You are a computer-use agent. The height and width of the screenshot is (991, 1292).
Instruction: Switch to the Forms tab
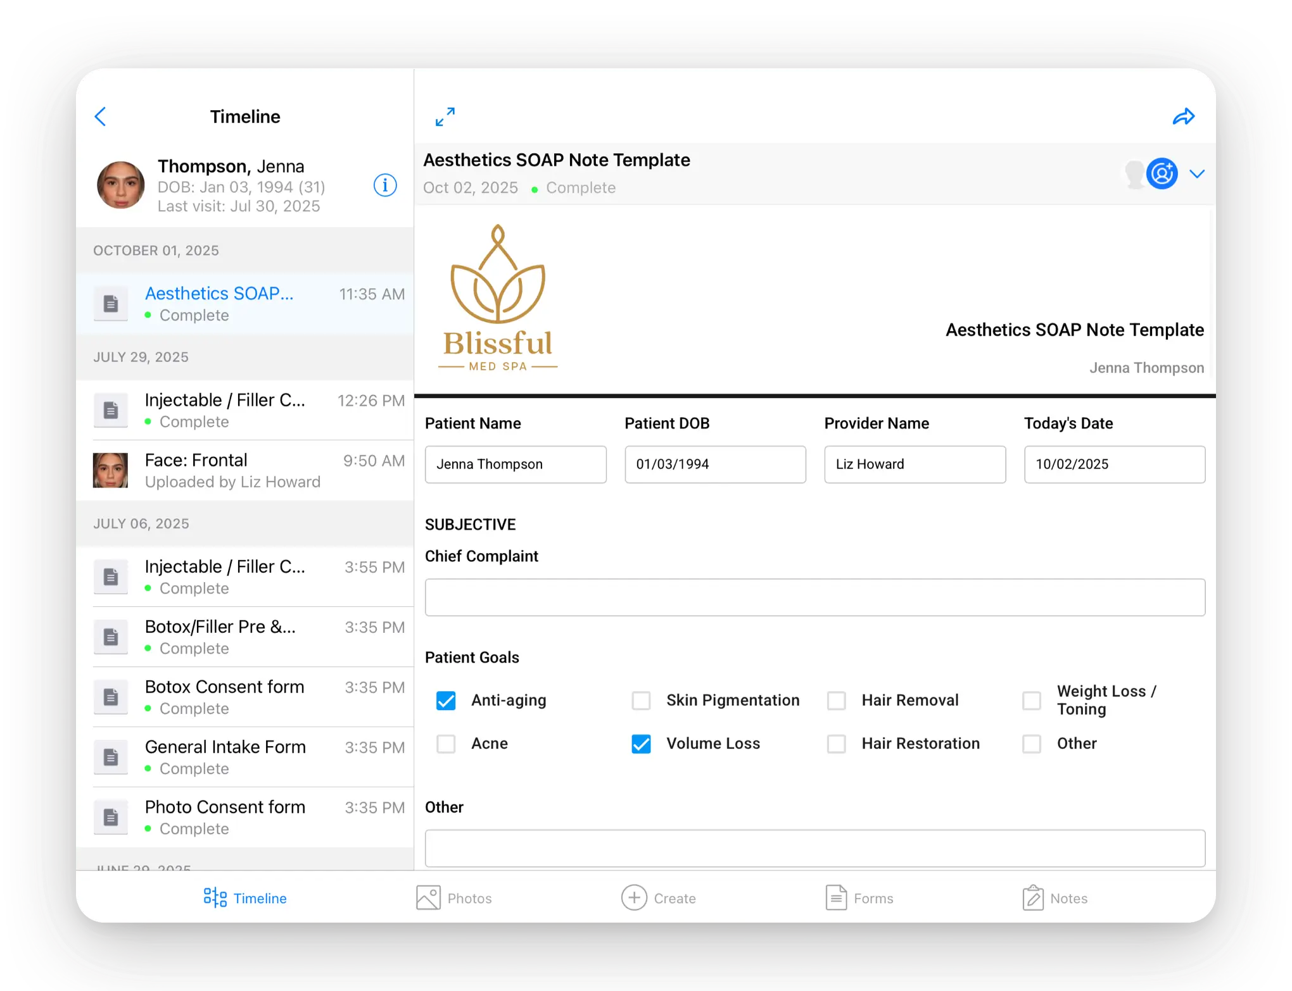[859, 898]
